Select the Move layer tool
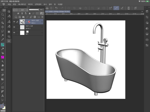The image size is (150, 112). click(2, 27)
